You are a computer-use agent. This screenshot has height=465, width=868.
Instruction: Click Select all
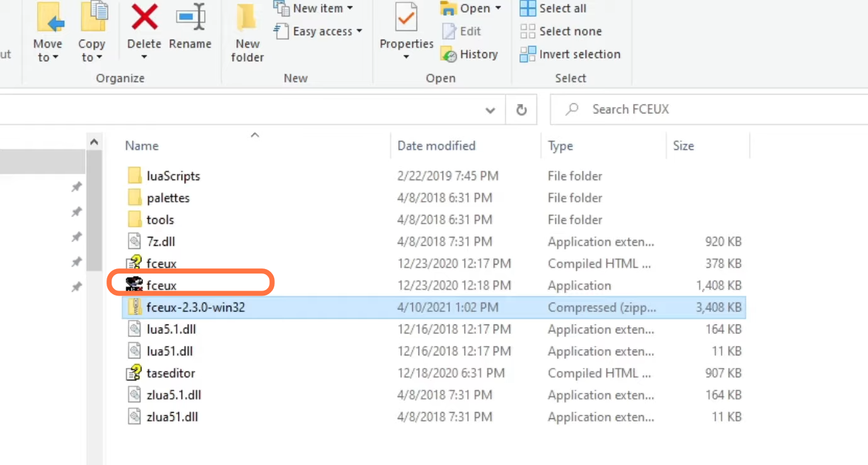click(553, 8)
